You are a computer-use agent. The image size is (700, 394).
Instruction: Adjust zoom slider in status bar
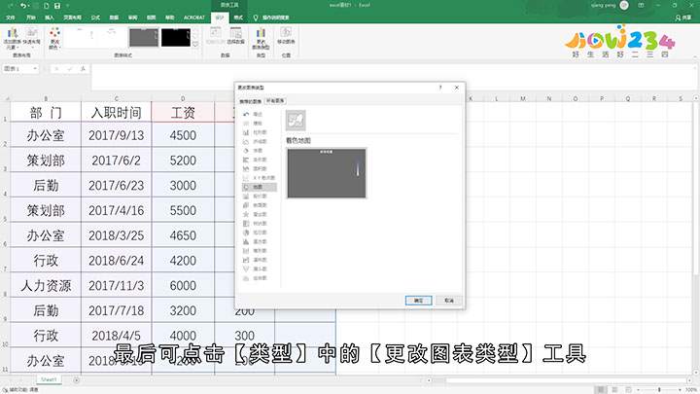coord(659,390)
